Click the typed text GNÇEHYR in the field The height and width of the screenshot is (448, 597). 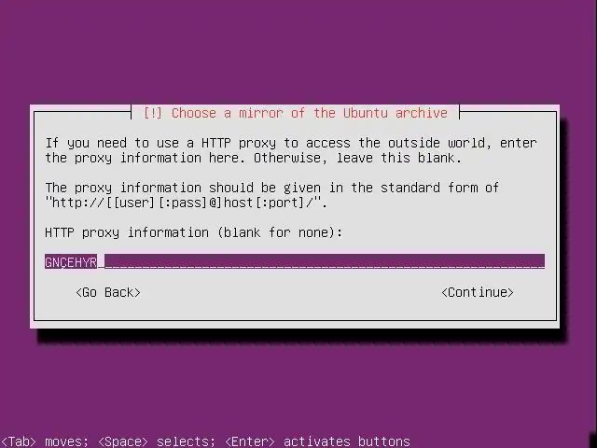click(71, 262)
